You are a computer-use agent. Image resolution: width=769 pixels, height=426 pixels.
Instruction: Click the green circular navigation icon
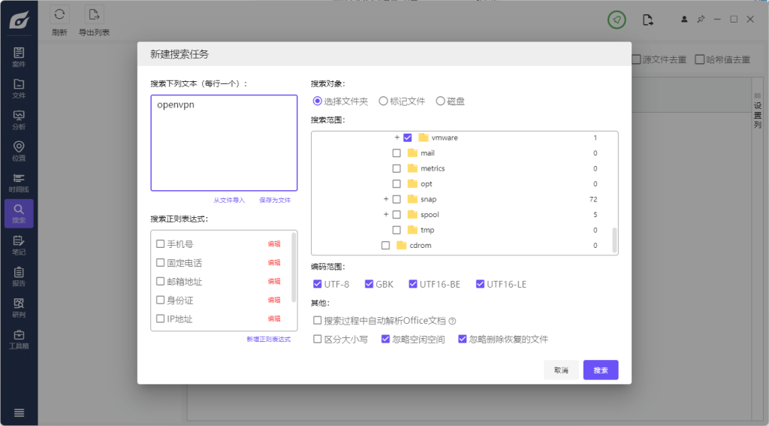617,20
